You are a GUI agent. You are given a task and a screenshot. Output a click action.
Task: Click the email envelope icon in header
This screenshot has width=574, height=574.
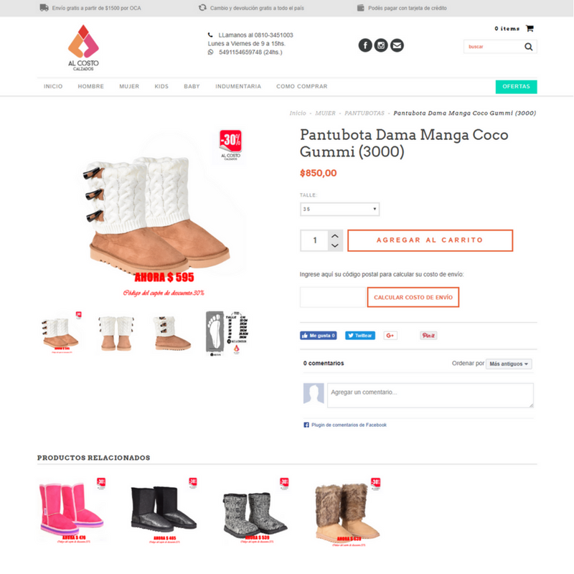(x=397, y=45)
